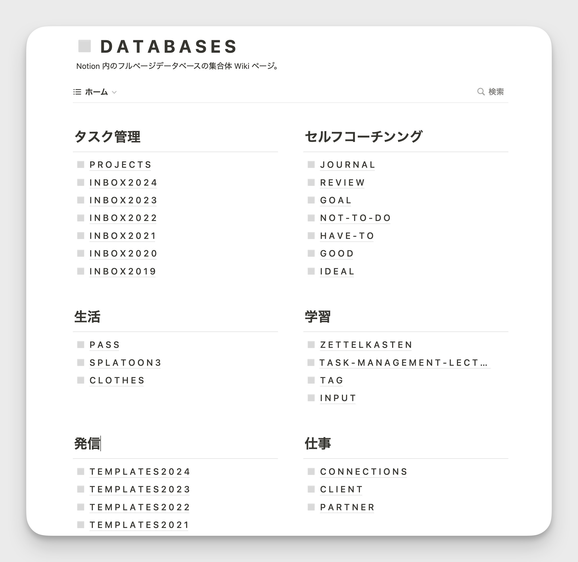
Task: Click the icon next to PARTNER
Action: [x=311, y=507]
